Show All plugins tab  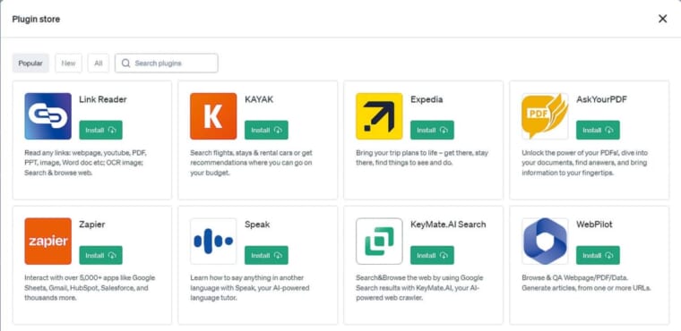[x=99, y=64]
